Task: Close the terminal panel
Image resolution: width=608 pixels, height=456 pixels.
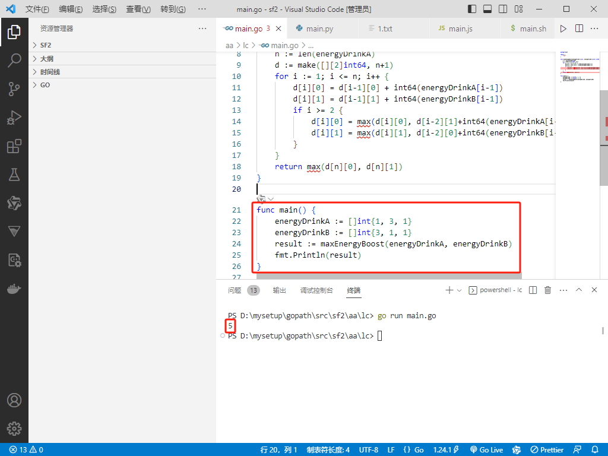Action: tap(594, 290)
